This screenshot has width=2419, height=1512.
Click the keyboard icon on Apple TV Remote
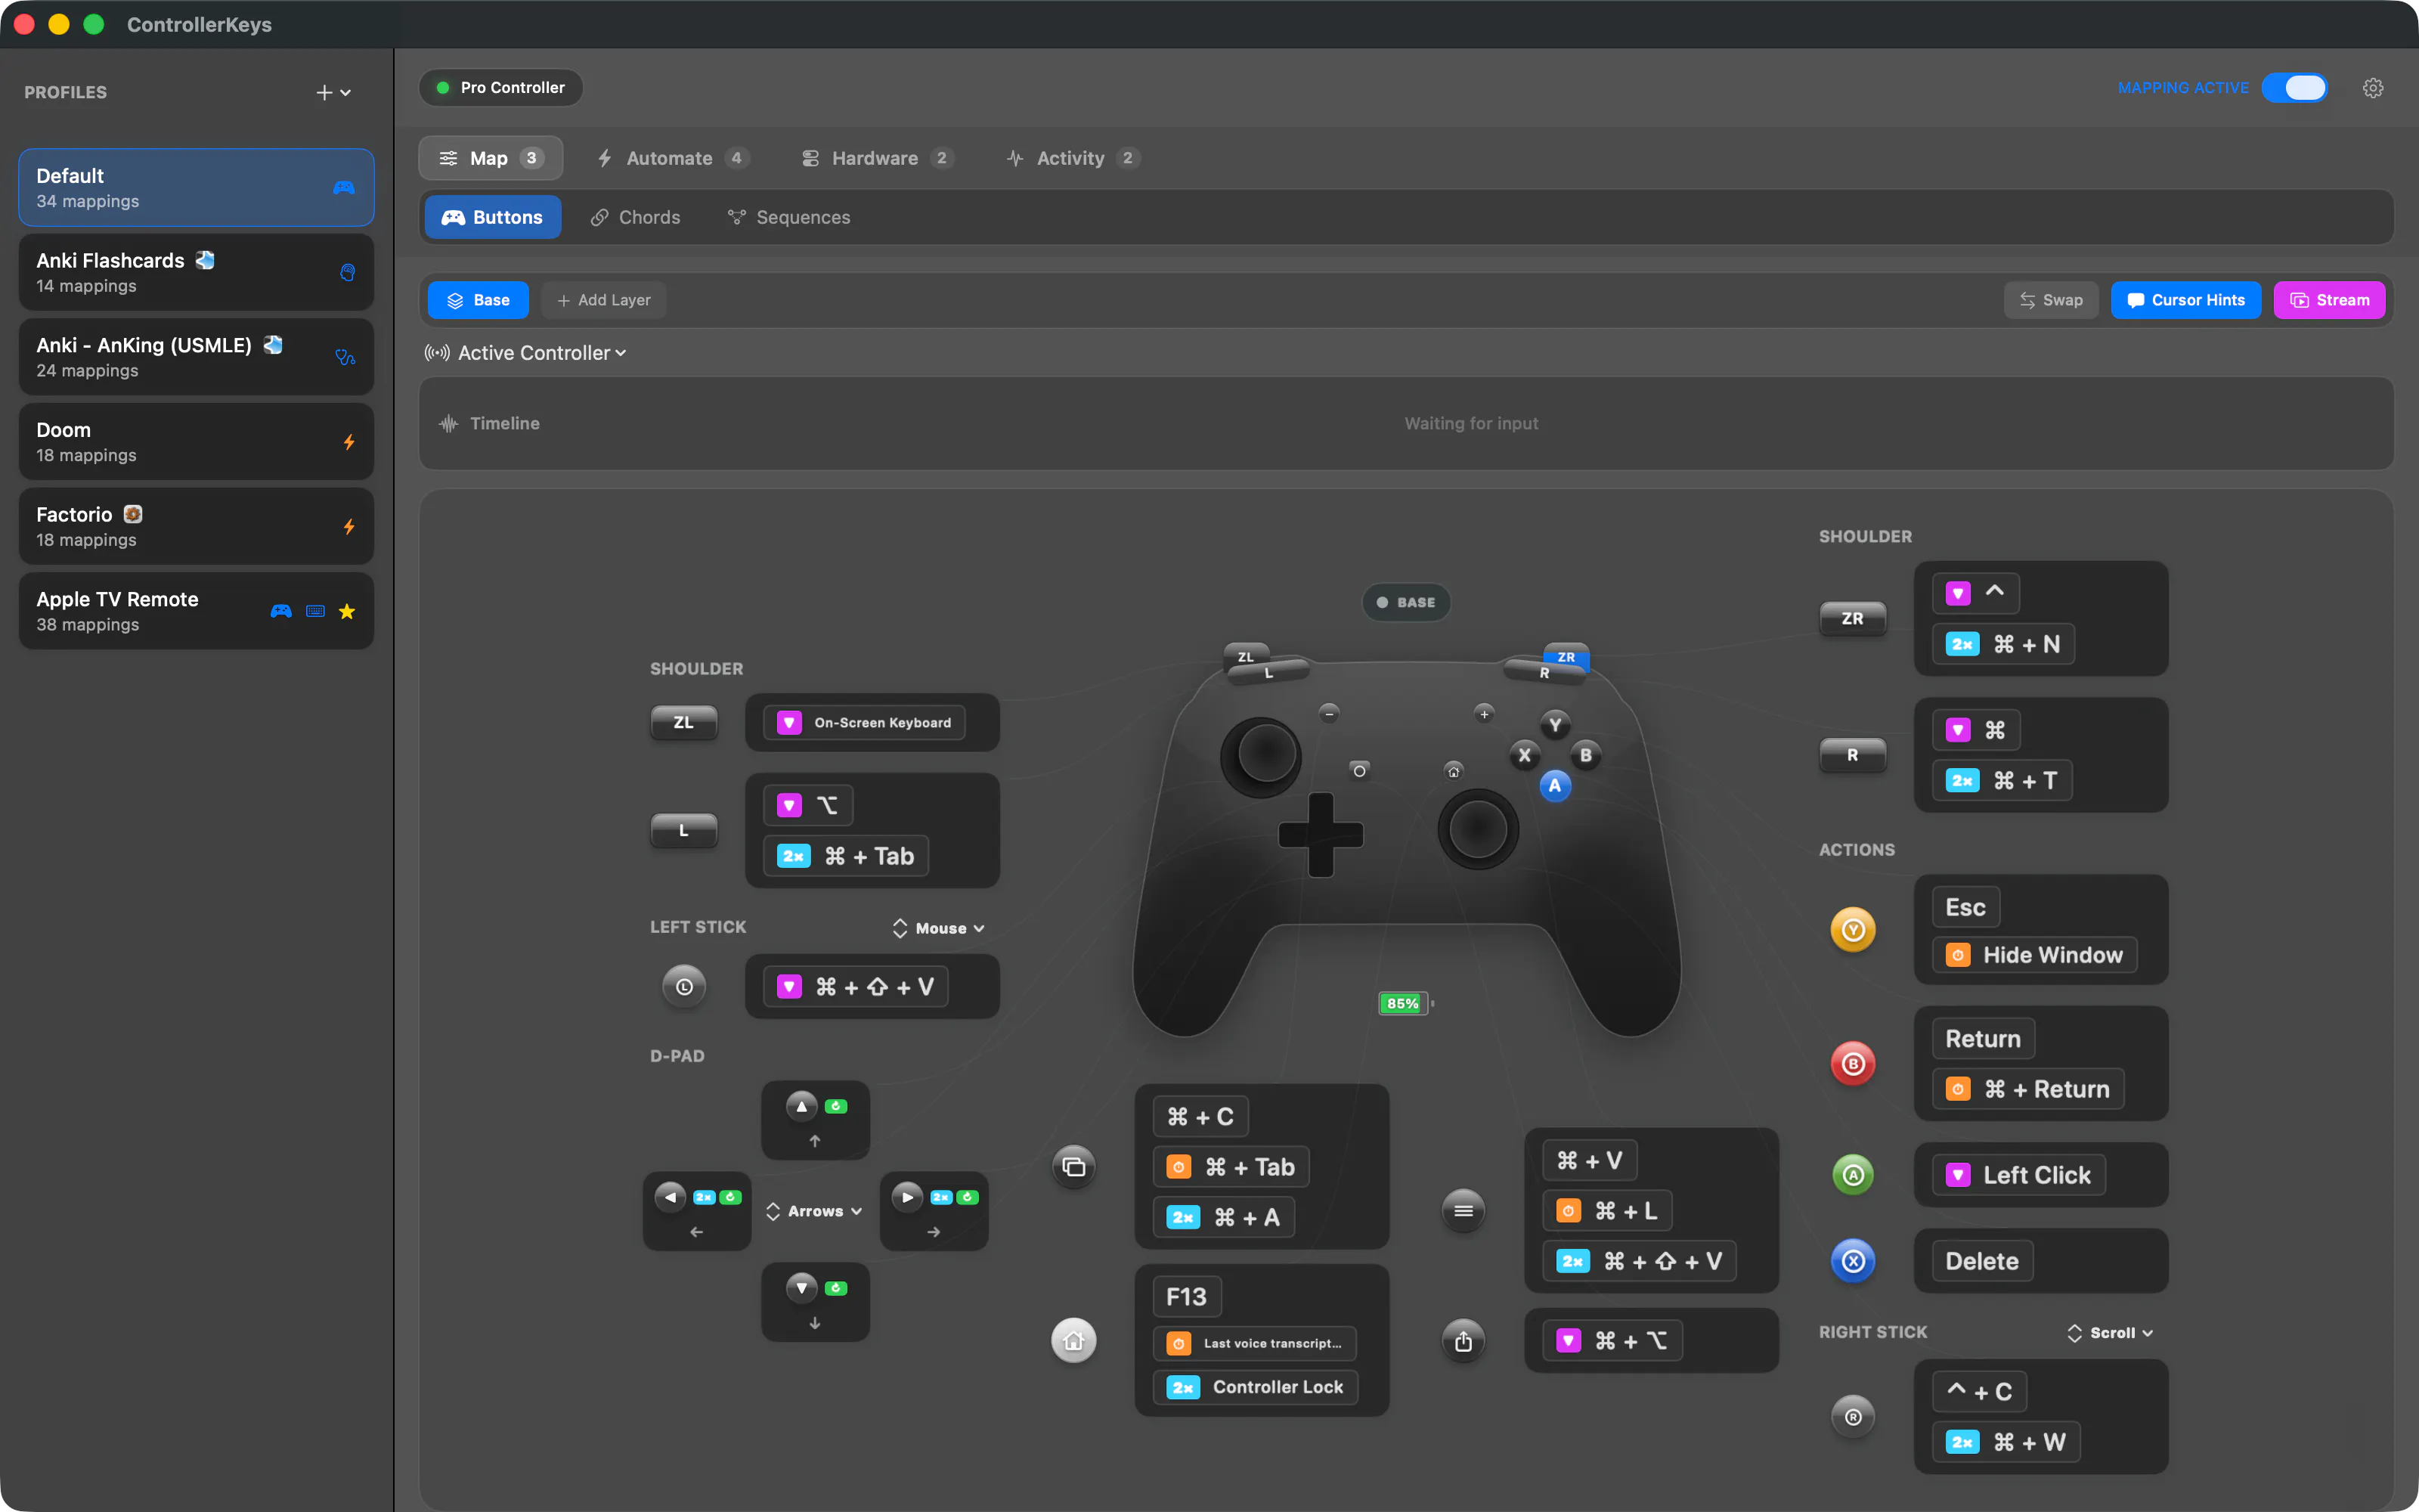[315, 611]
